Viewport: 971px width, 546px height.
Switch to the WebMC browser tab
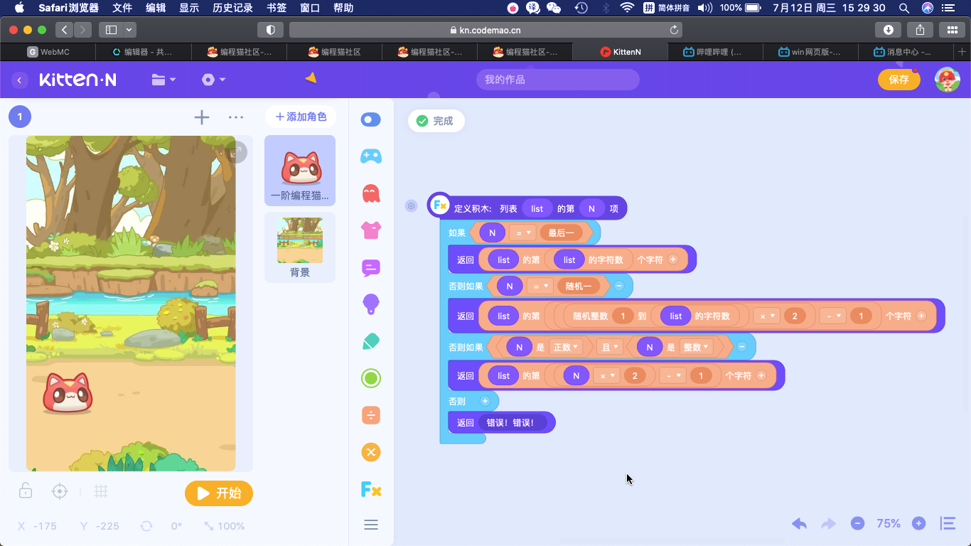48,52
